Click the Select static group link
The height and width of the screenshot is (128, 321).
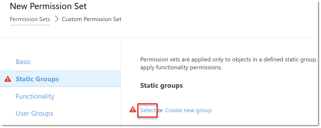148,110
